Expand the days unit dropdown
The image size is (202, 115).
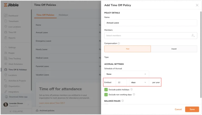tap(139, 83)
